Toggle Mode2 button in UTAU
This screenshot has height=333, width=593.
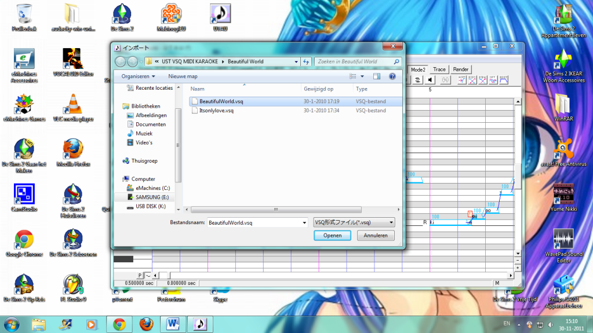[x=418, y=69]
